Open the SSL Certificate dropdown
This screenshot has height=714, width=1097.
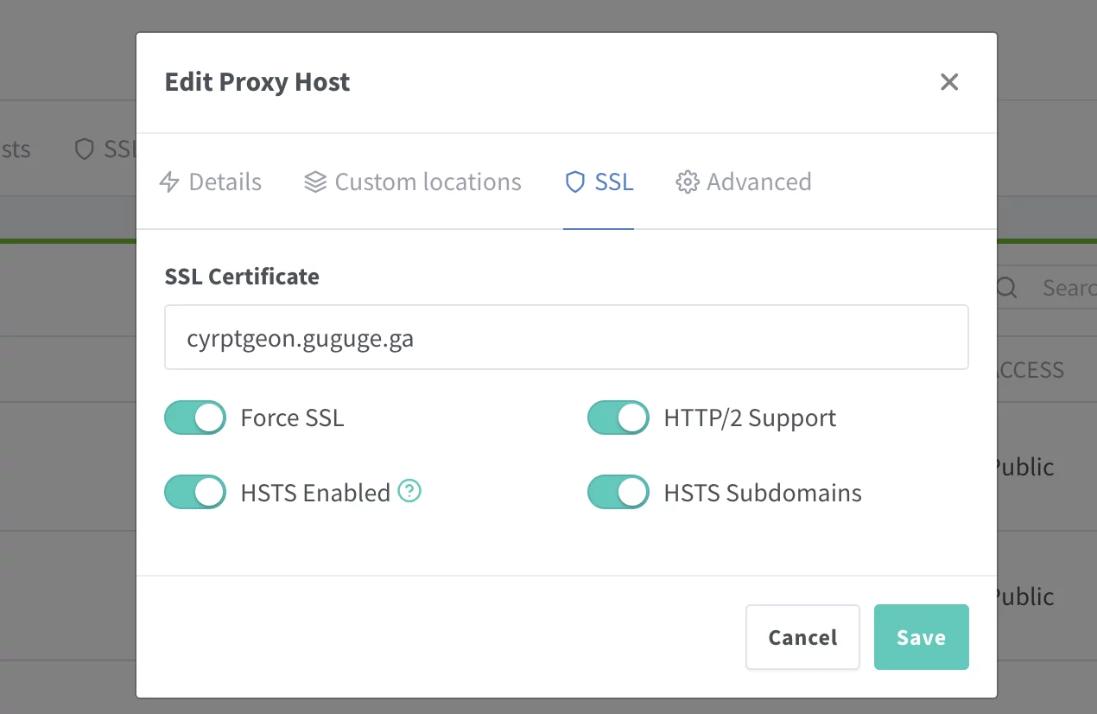566,337
